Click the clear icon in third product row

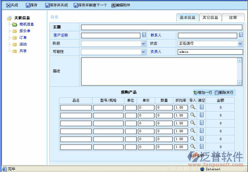click(x=202, y=123)
